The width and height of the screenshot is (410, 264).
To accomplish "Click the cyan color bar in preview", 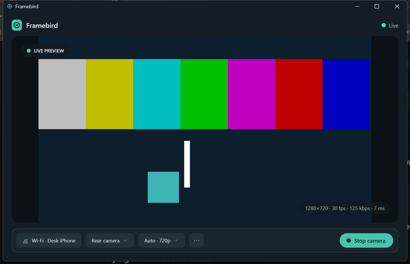I will 157,94.
